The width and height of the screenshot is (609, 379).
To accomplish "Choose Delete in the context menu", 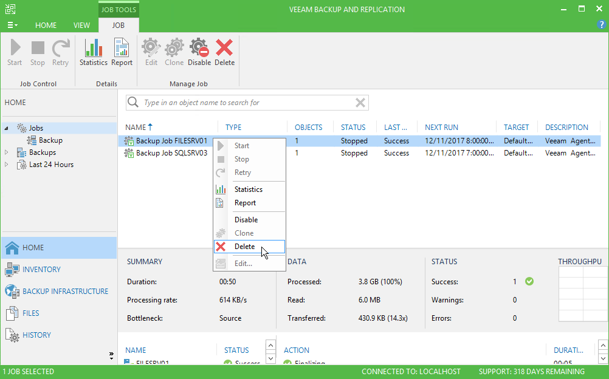I will click(249, 247).
